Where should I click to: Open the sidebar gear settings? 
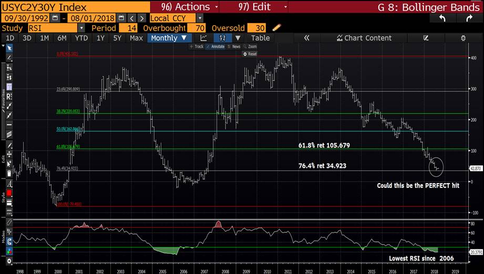(9, 261)
